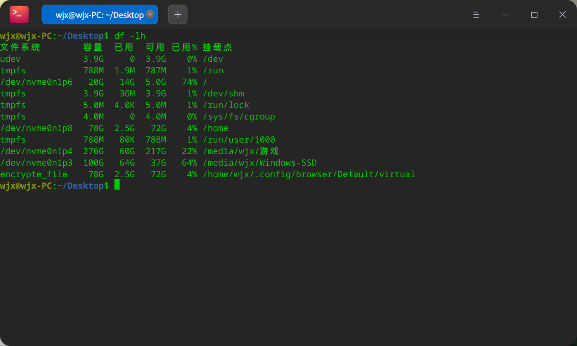Click the /sys/fs/cgroup mount path

tap(239, 116)
